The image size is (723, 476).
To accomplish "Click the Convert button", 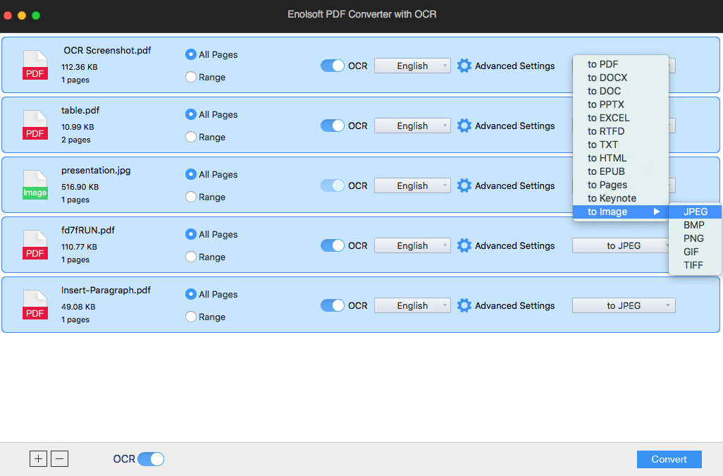I will [x=669, y=459].
